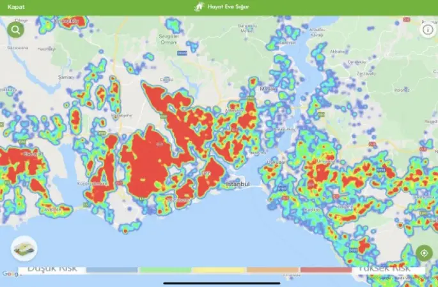Click the Google logo on the map

click(8, 274)
